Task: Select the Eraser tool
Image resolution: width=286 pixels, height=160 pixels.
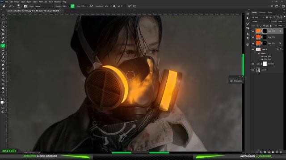Action: click(x=3, y=57)
